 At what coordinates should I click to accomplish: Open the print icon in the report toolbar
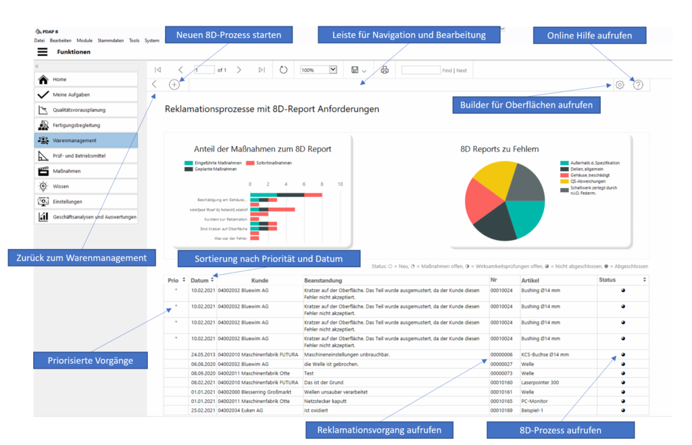click(x=384, y=70)
